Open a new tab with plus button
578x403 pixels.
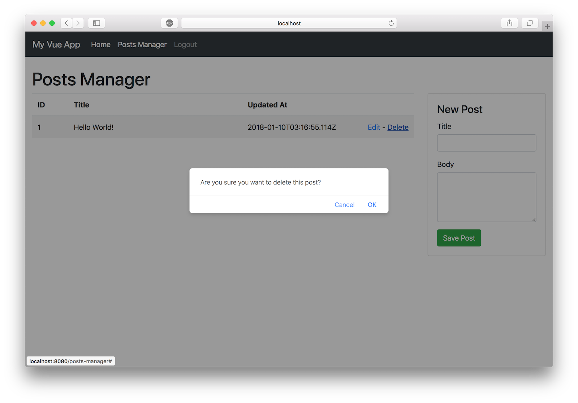[547, 26]
